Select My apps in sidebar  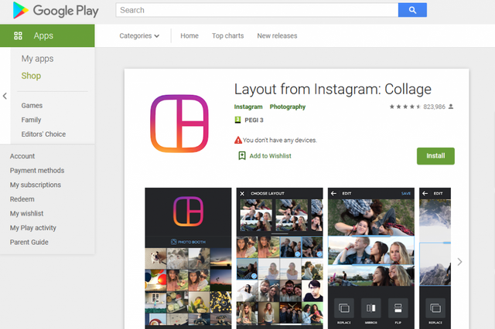(38, 59)
